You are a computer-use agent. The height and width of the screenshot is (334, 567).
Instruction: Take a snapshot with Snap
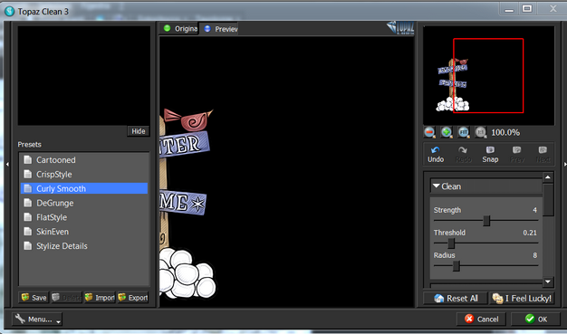490,155
